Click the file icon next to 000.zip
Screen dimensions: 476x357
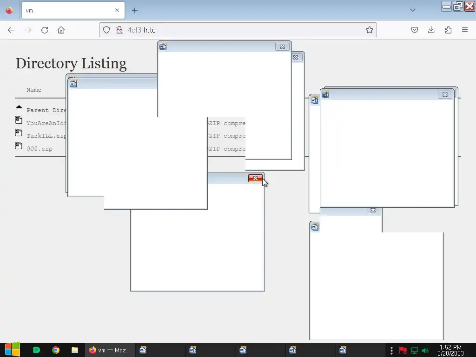click(19, 145)
